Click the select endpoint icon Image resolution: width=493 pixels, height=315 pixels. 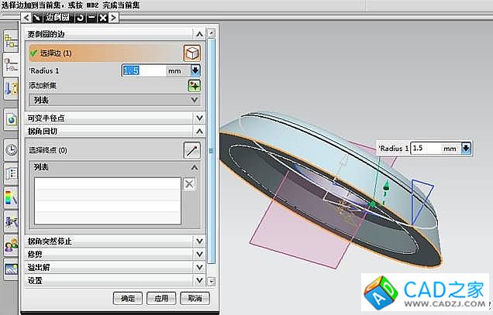tap(191, 149)
